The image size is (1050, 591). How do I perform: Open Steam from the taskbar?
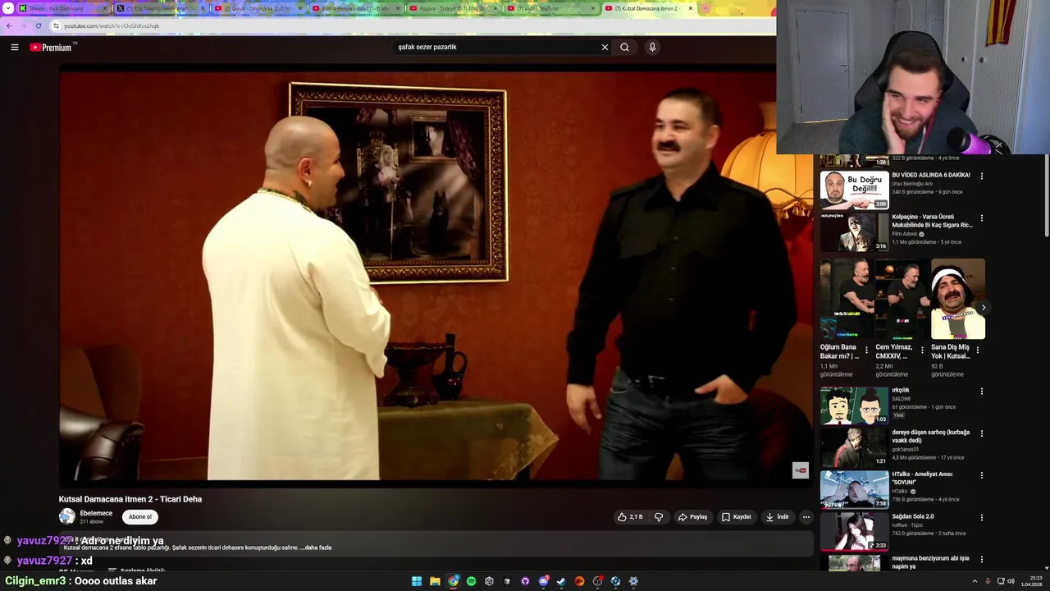[561, 581]
